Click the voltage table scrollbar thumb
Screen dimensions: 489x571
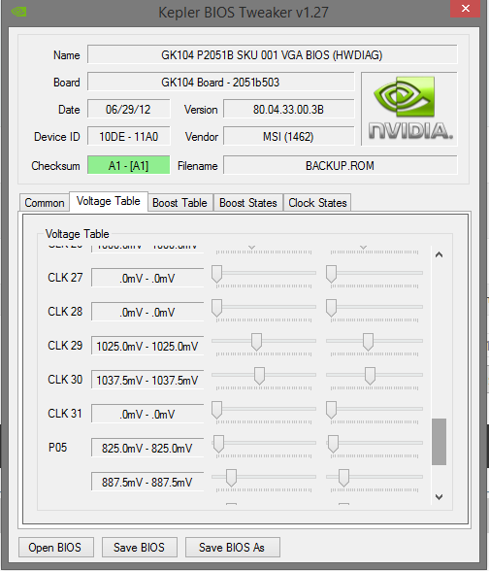[440, 442]
